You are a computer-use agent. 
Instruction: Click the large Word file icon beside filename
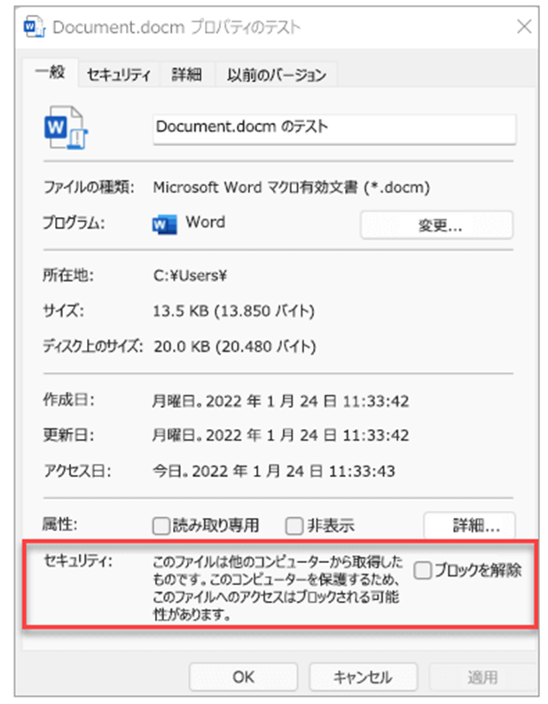[x=66, y=128]
